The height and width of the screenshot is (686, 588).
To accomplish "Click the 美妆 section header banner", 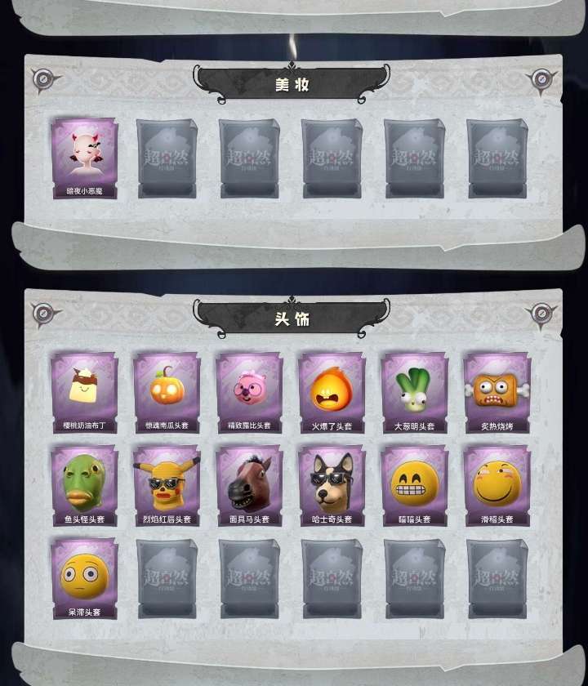I will [x=292, y=84].
